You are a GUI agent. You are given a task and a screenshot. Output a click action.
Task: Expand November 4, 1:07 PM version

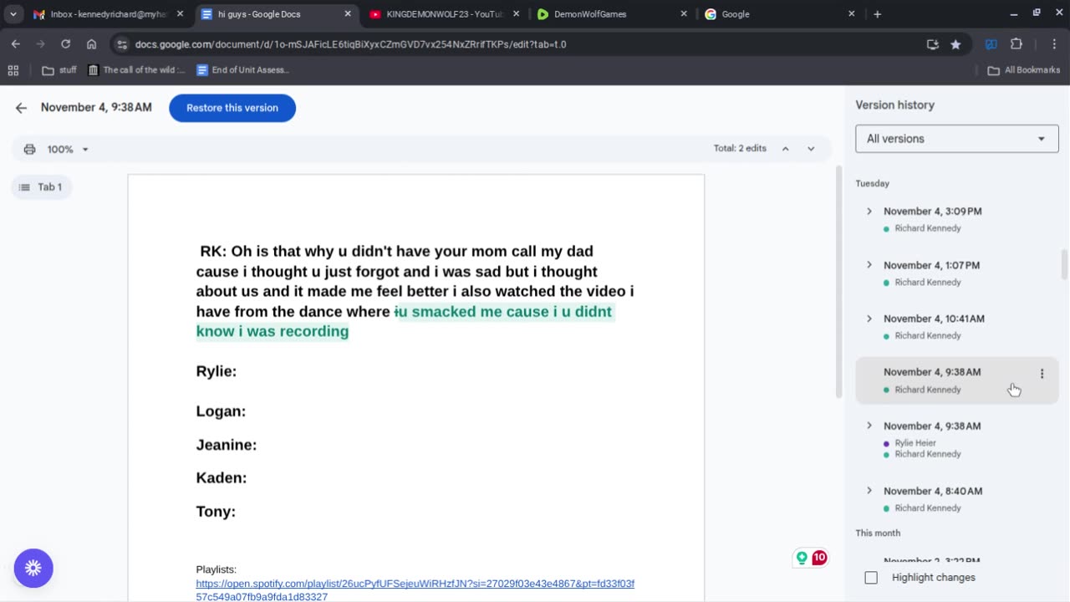point(869,265)
